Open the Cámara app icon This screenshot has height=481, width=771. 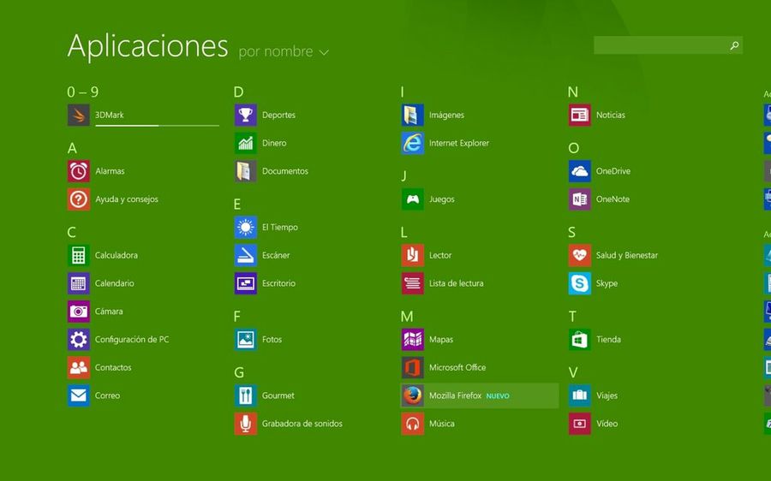[79, 312]
